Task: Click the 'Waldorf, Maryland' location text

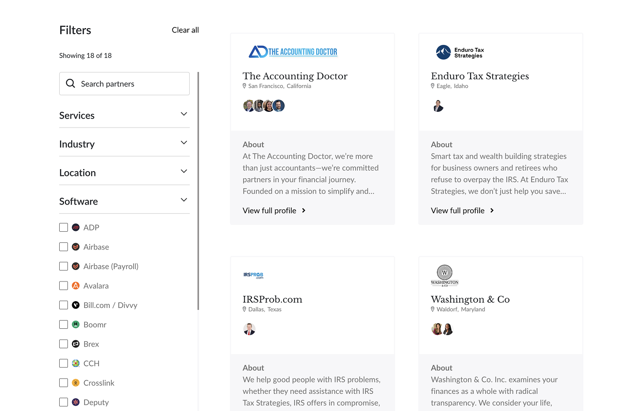Action: (x=461, y=309)
